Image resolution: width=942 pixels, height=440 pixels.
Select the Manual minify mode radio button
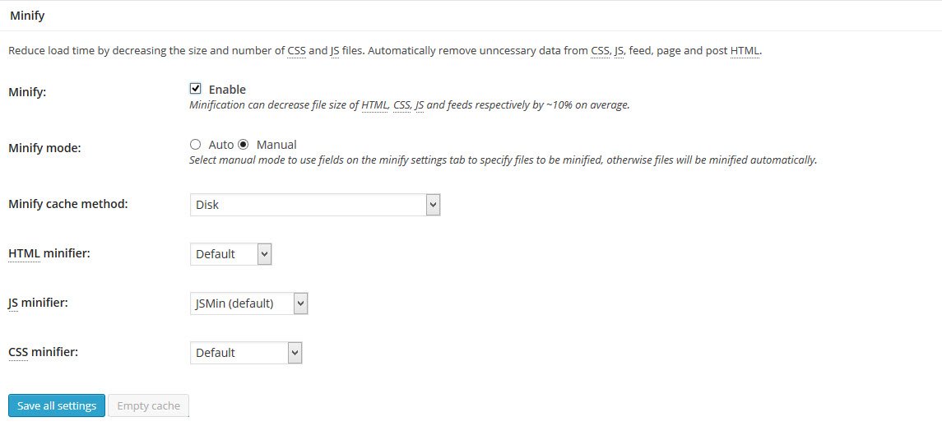click(244, 145)
